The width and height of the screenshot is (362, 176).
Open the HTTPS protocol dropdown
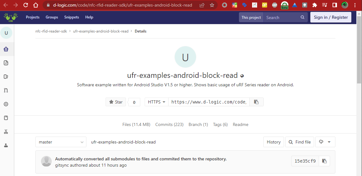[157, 102]
